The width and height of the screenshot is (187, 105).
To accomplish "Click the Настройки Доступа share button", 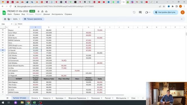I will 166,12.
